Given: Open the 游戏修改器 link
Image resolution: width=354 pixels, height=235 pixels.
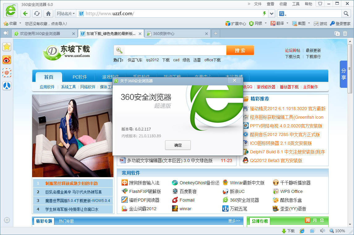Looking at the screenshot, I should click(266, 87).
